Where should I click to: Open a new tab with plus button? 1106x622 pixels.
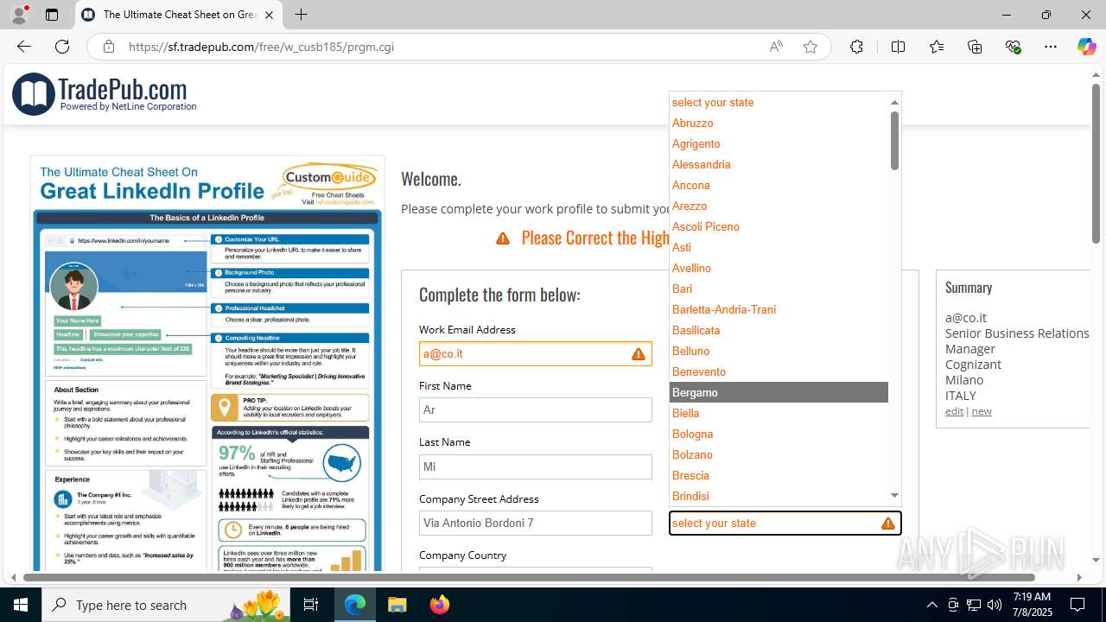point(301,15)
